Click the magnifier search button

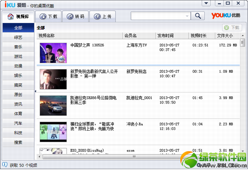(x=198, y=16)
